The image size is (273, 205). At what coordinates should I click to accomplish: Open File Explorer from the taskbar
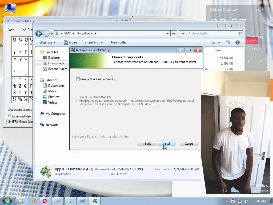[21, 201]
